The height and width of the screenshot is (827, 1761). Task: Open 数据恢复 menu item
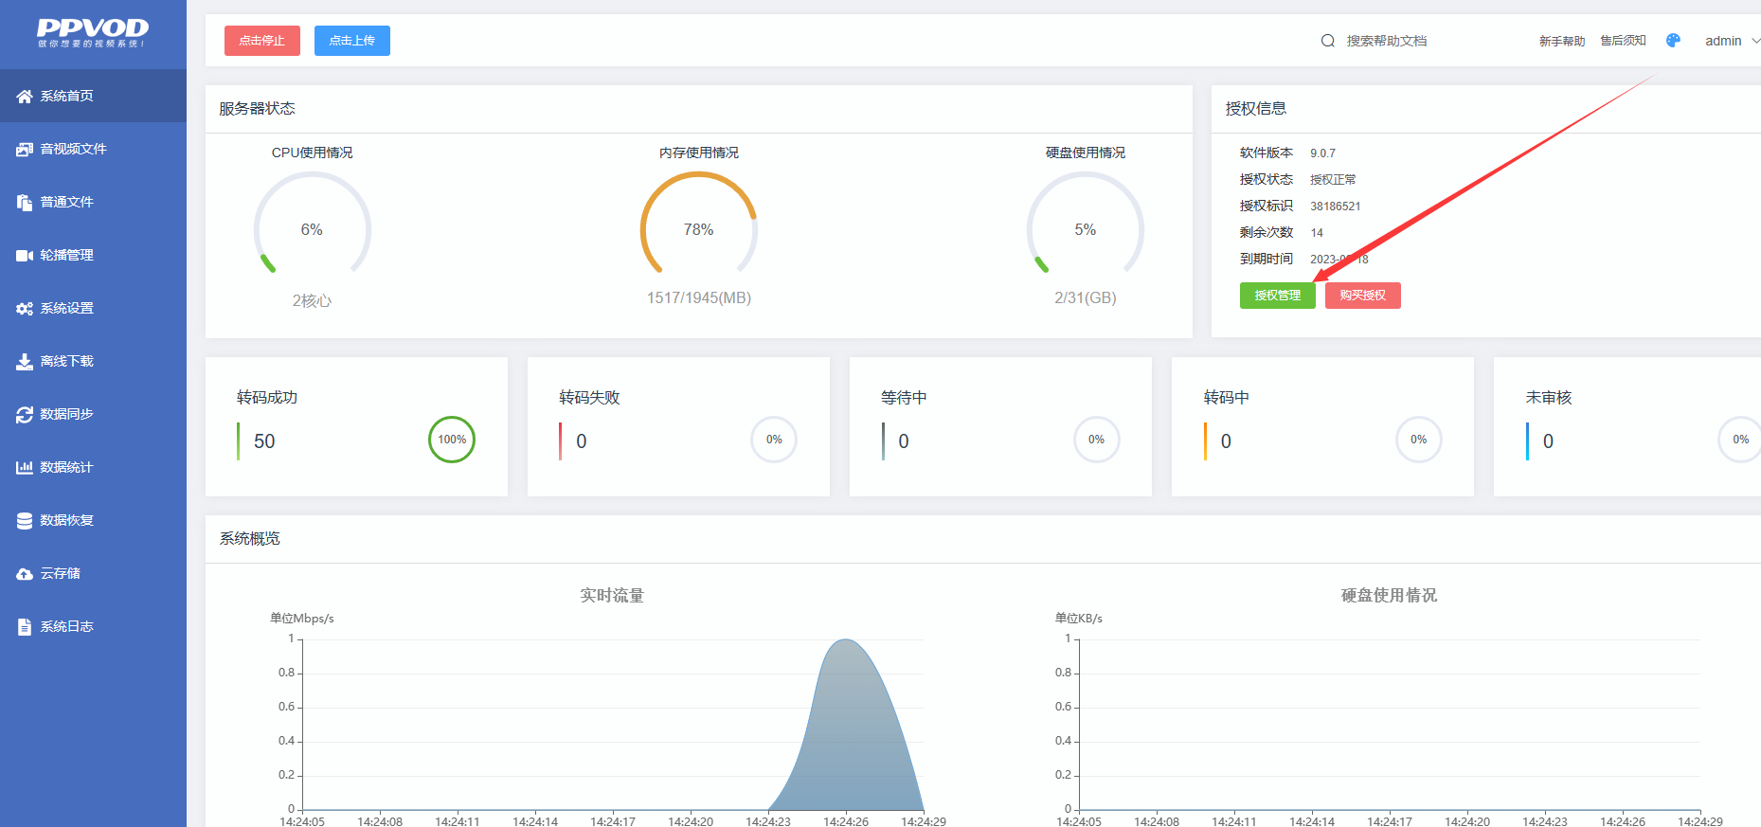(x=93, y=520)
